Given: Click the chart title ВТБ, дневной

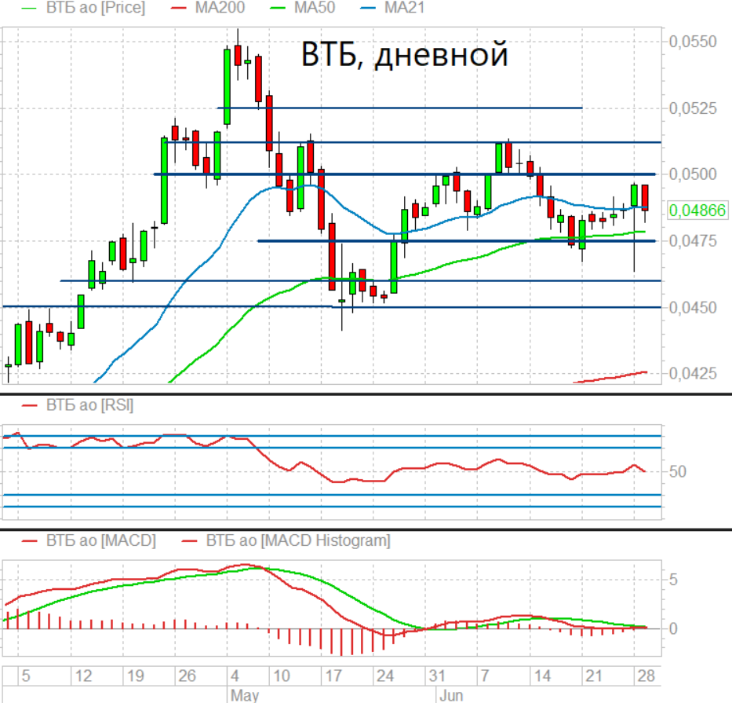Looking at the screenshot, I should [x=404, y=55].
